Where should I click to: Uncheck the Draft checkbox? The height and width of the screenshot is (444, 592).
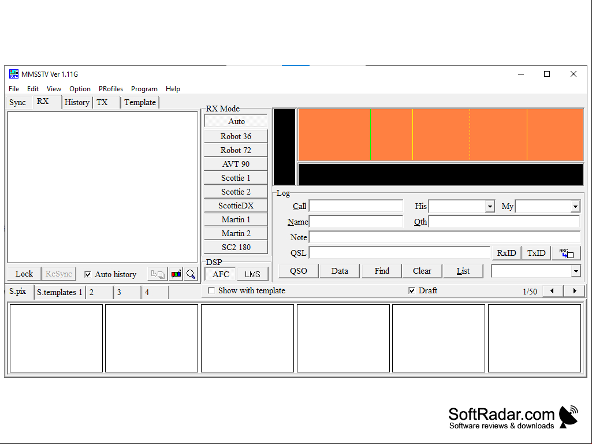pos(412,291)
